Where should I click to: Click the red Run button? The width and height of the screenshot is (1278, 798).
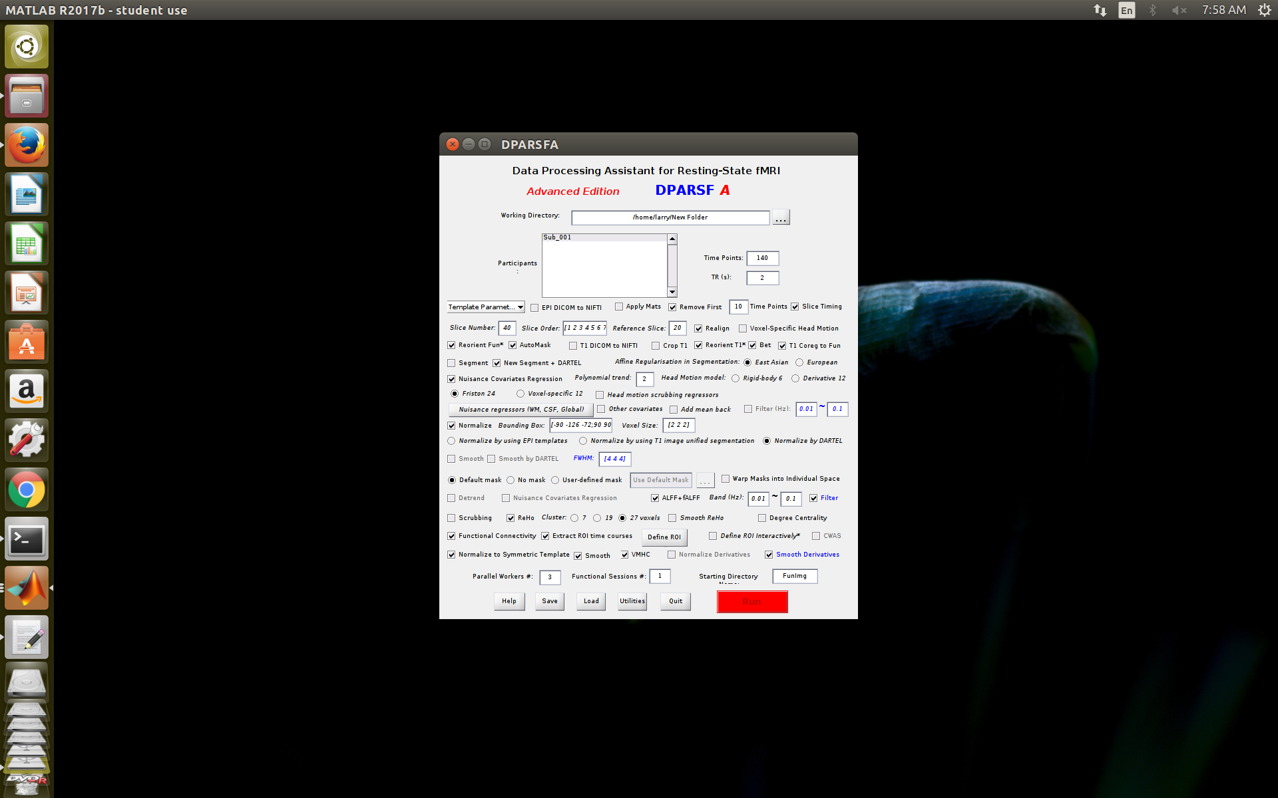[752, 602]
